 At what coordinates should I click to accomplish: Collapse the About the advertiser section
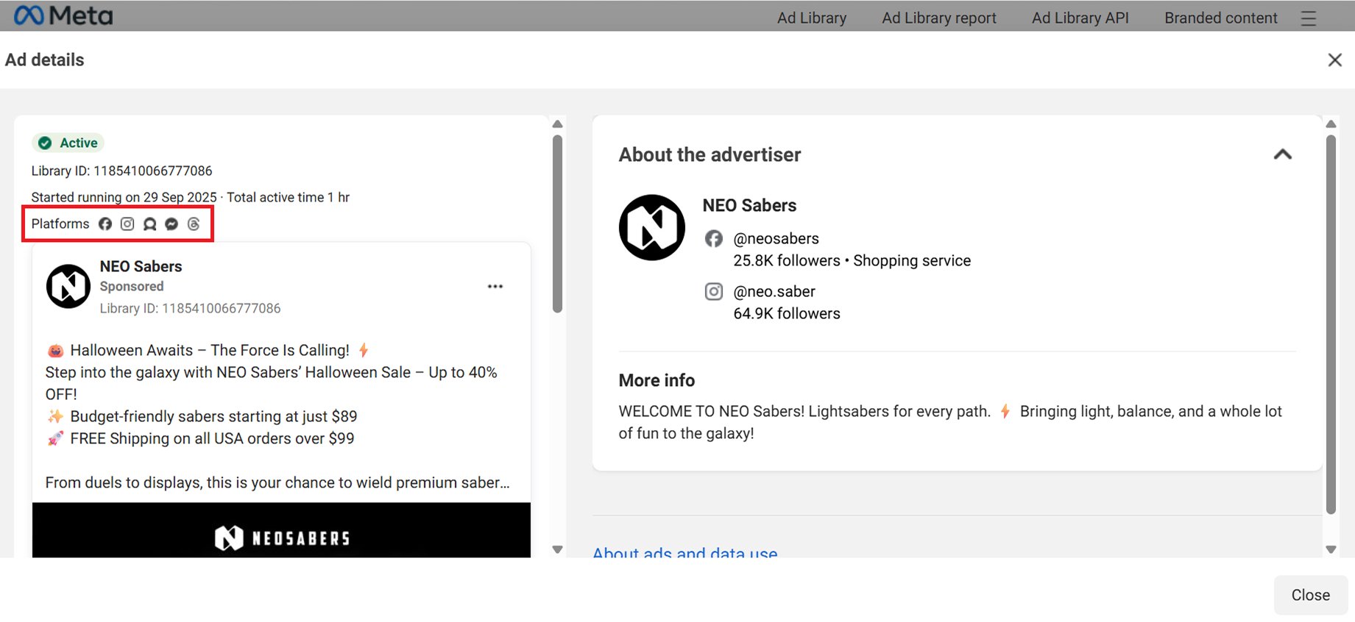(x=1282, y=154)
